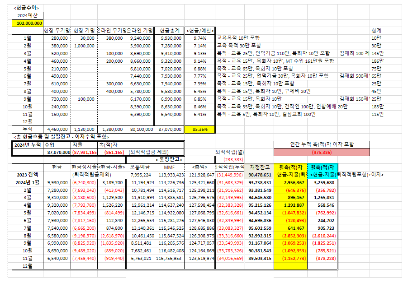408x283 pixels.
Task: Select the 3,259,680 cell
Action: click(323, 183)
